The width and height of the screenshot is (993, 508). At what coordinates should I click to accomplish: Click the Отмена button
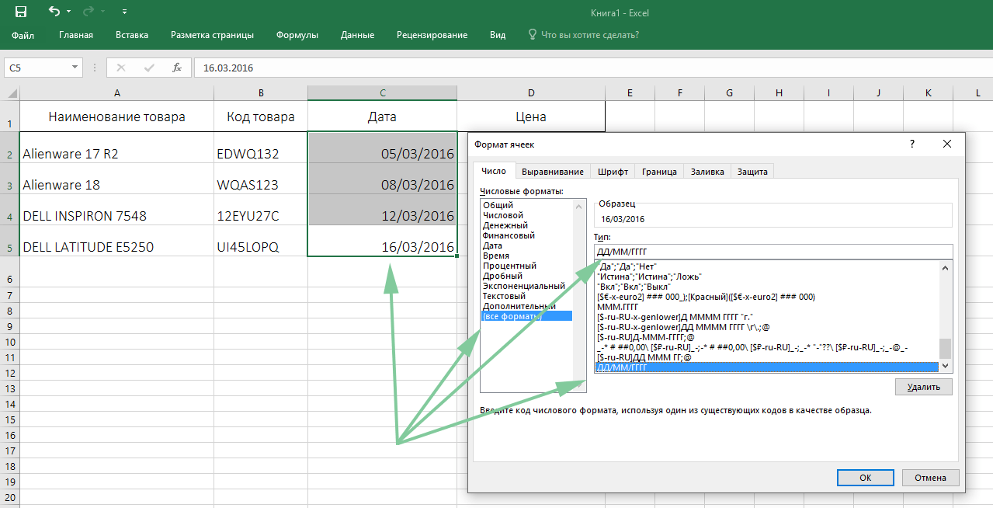click(930, 478)
